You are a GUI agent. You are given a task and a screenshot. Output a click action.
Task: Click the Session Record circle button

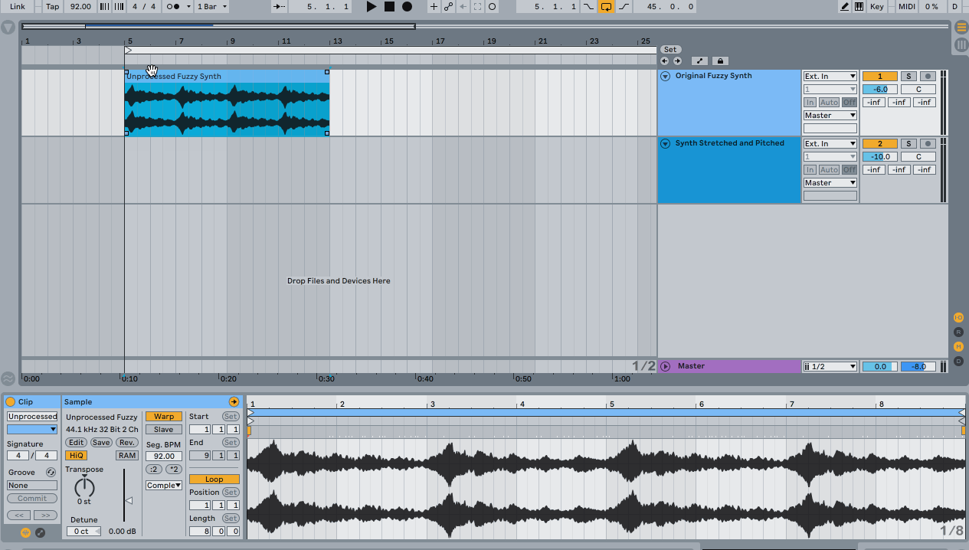pyautogui.click(x=492, y=6)
